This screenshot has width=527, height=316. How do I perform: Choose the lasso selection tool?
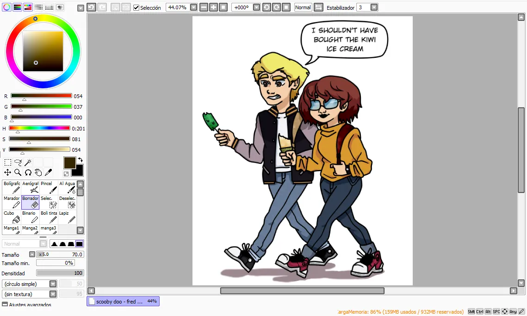[18, 163]
